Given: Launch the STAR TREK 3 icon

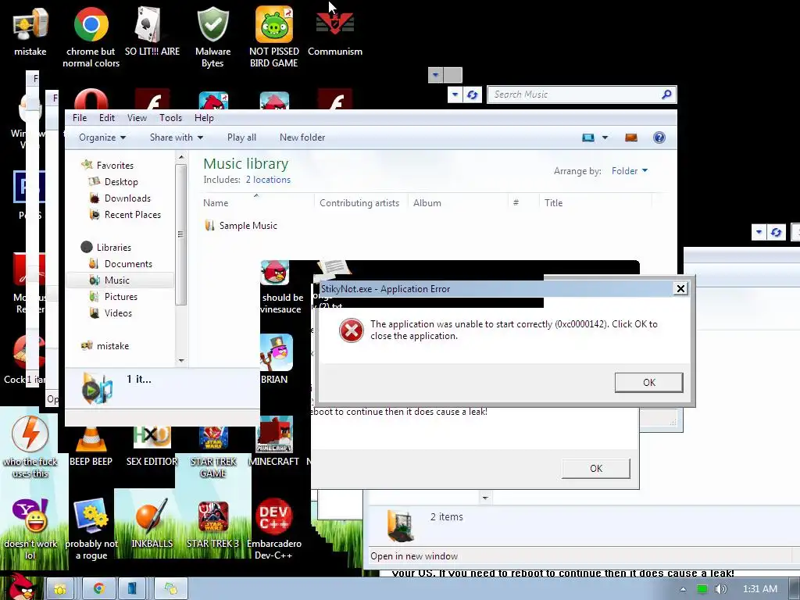Looking at the screenshot, I should (212, 523).
